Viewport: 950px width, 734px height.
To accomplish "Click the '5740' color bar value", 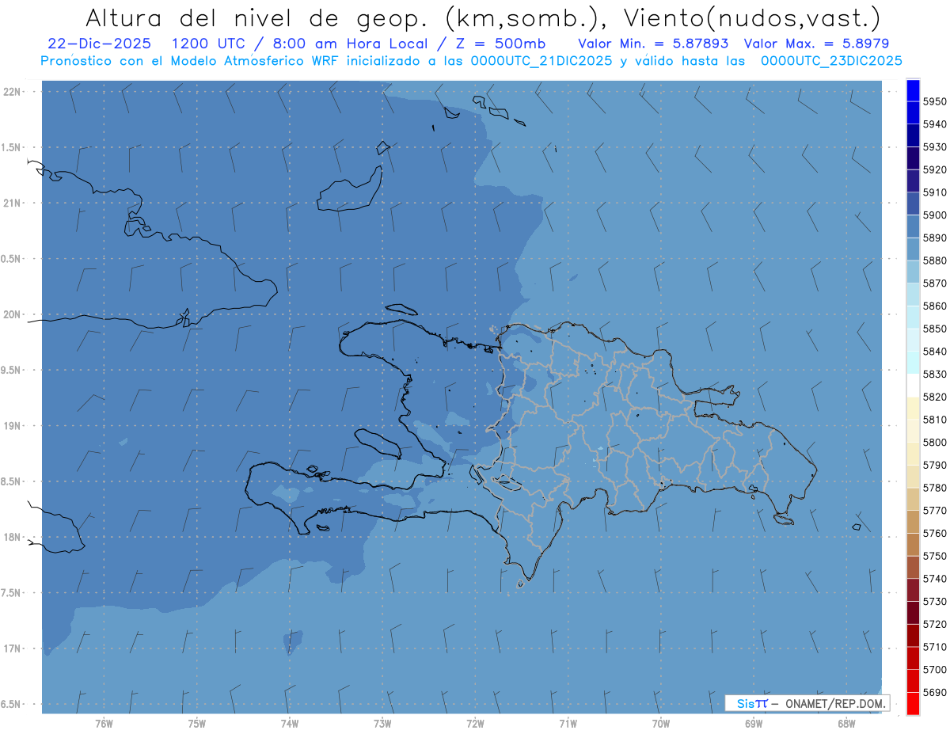I will point(934,579).
